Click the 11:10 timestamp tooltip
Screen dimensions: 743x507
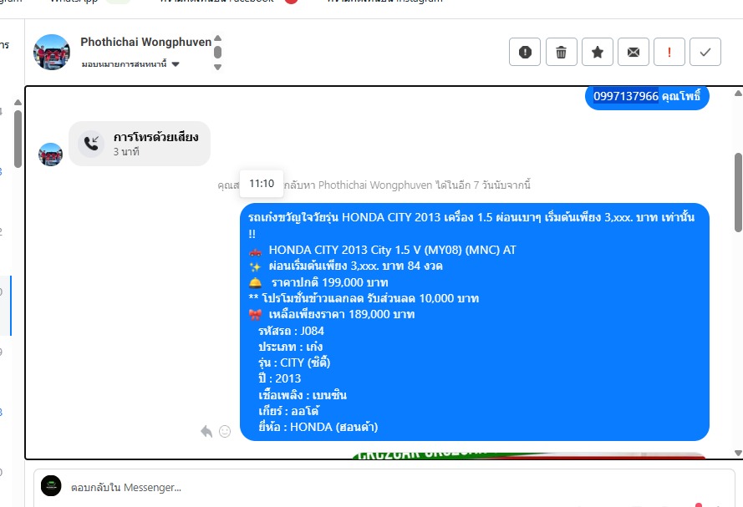(x=262, y=184)
